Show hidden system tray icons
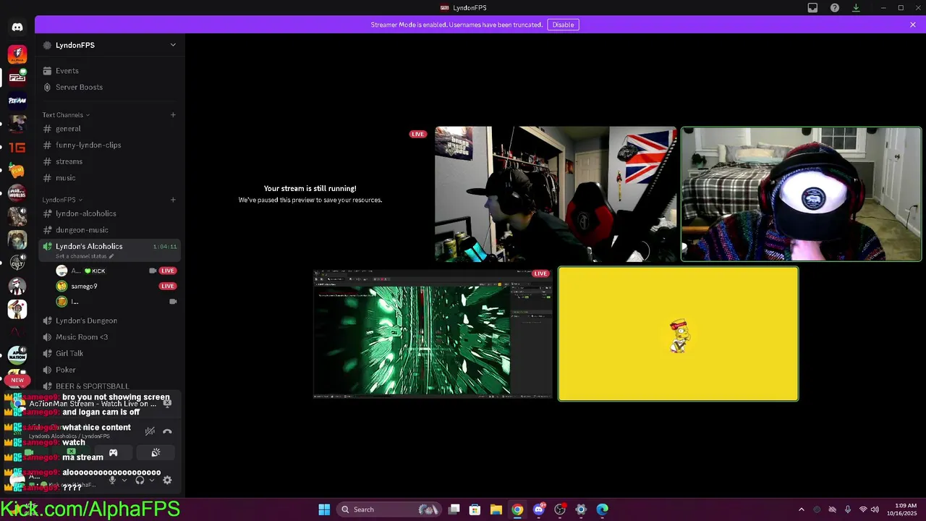 pyautogui.click(x=801, y=509)
